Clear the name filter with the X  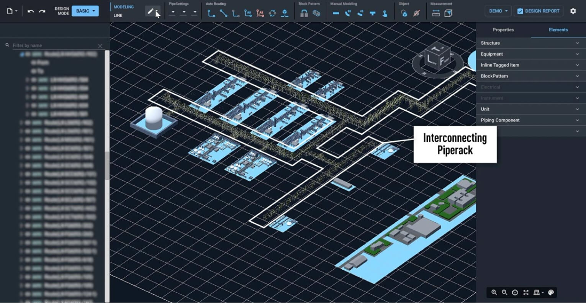point(100,46)
